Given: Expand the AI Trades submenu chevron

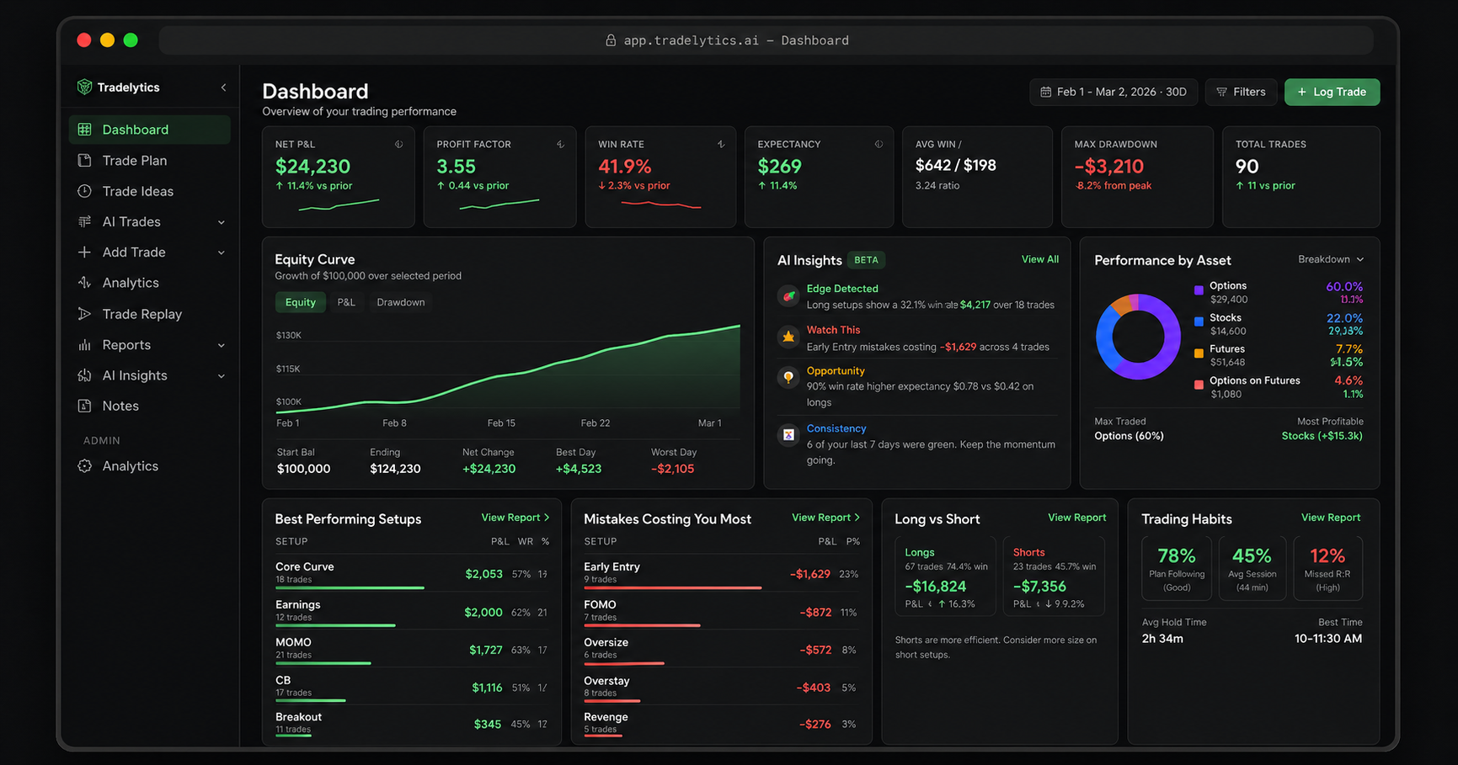Looking at the screenshot, I should point(222,222).
